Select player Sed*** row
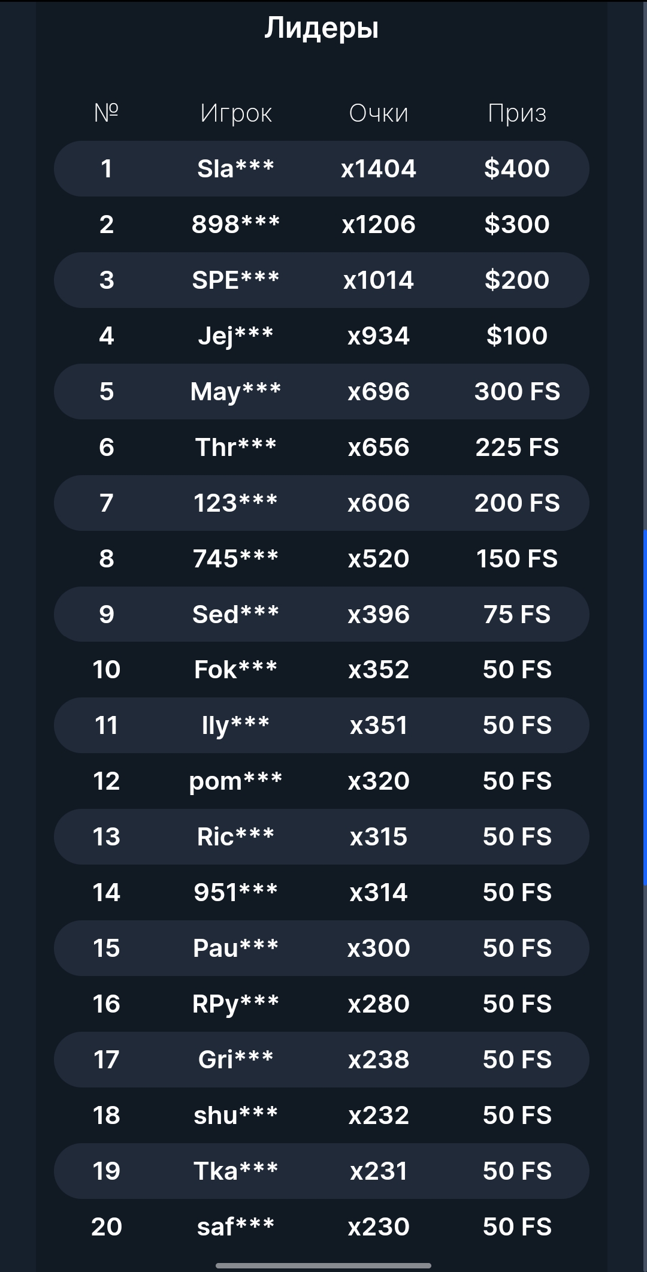647x1272 pixels. click(x=235, y=614)
